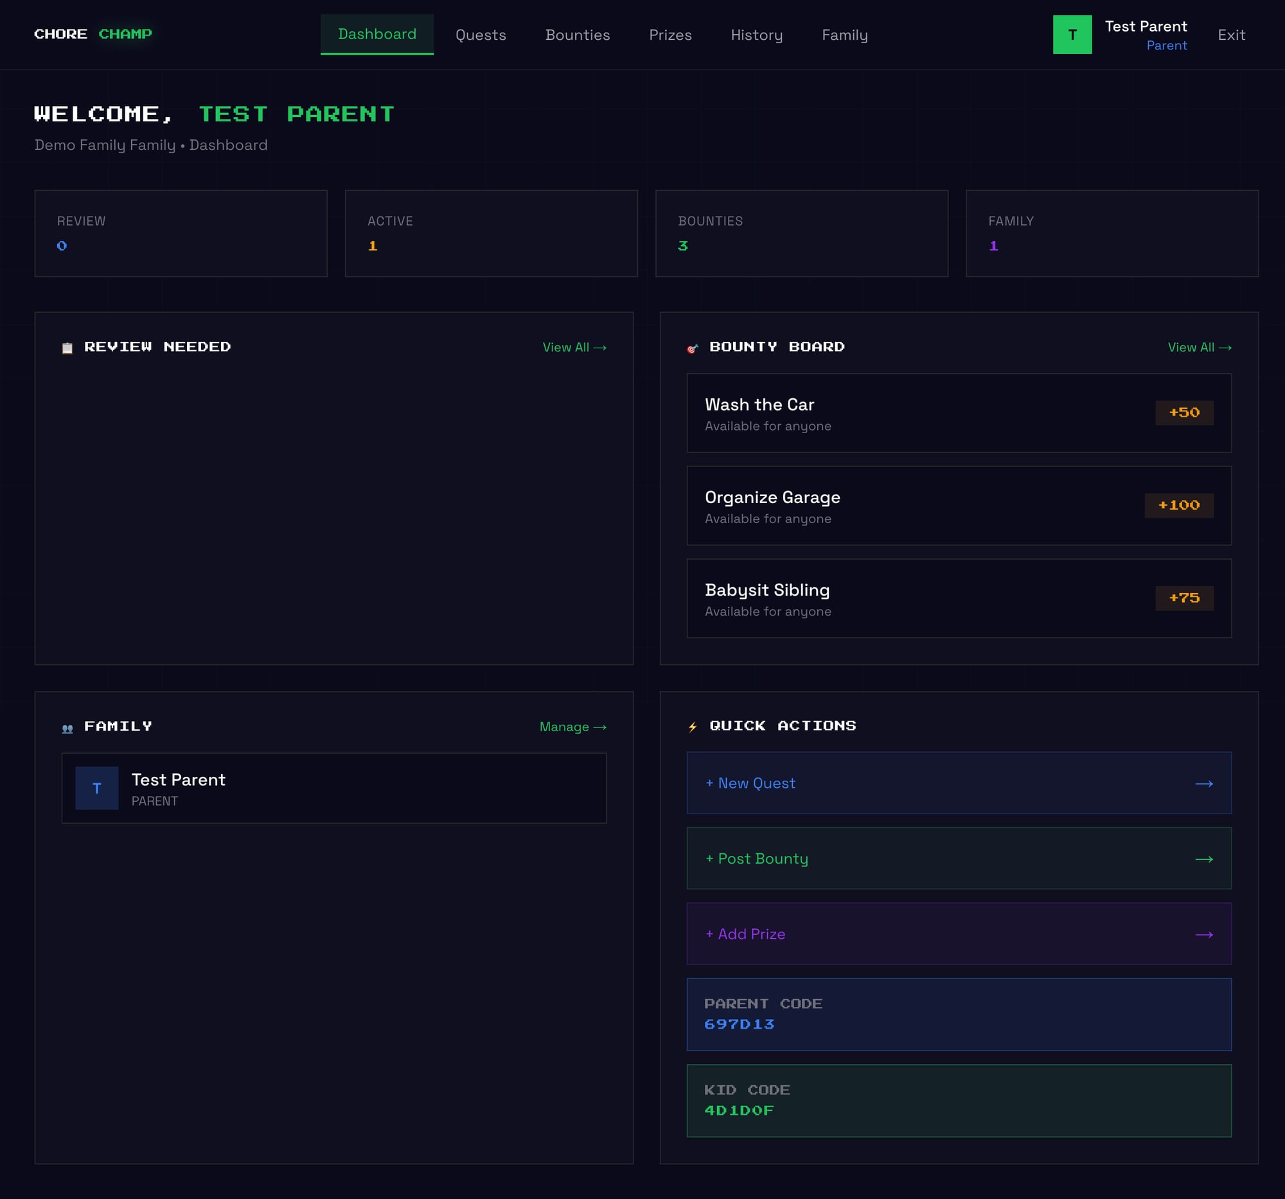This screenshot has width=1285, height=1199.
Task: Click the family icon next to FAMILY heading
Action: click(67, 726)
